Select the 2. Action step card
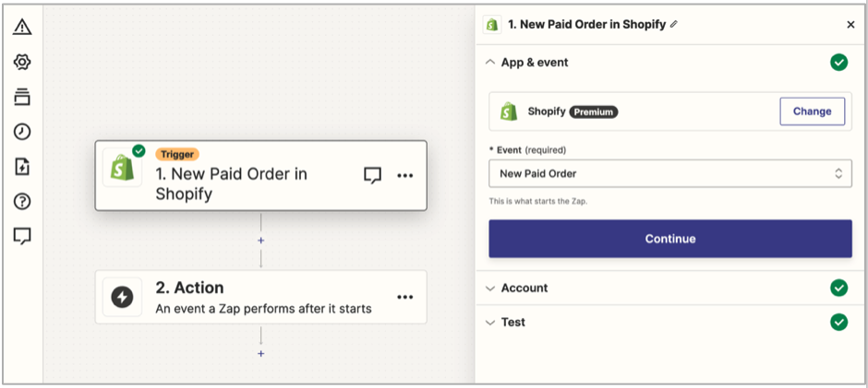This screenshot has height=388, width=868. click(x=260, y=297)
